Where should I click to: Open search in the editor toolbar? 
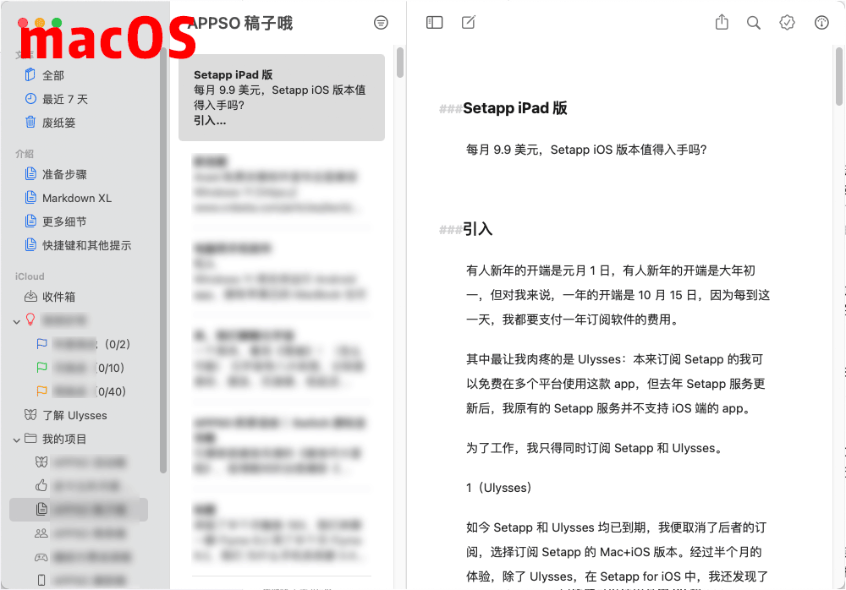pos(754,23)
